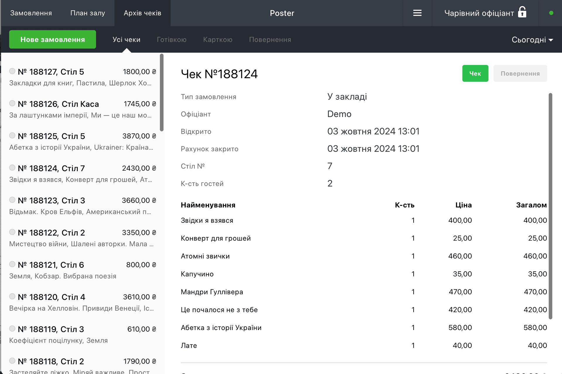Click item Лате in the receipt
562x374 pixels.
pyautogui.click(x=189, y=345)
